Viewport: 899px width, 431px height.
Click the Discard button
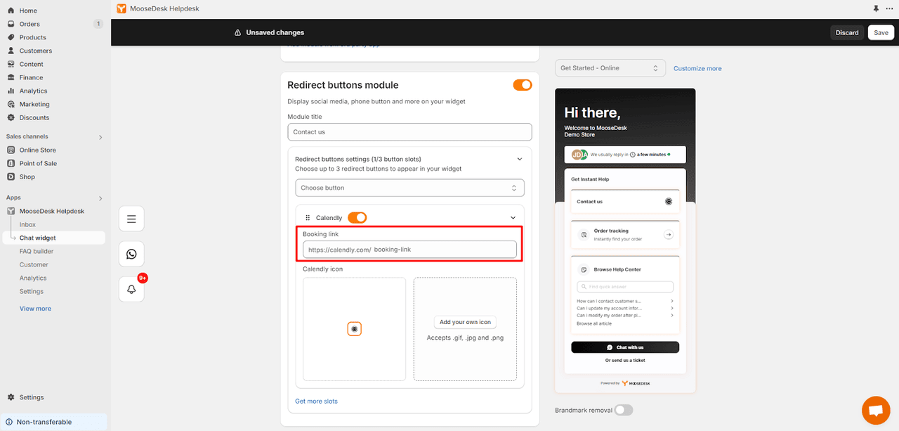[x=847, y=32]
